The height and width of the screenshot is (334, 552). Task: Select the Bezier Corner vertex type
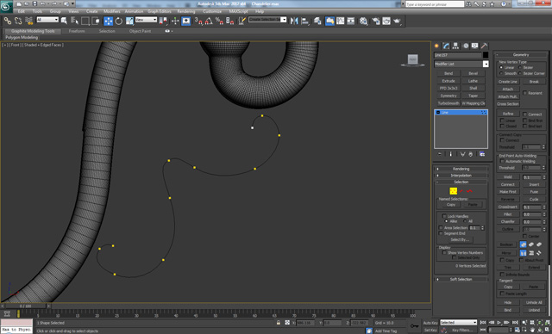click(x=520, y=73)
